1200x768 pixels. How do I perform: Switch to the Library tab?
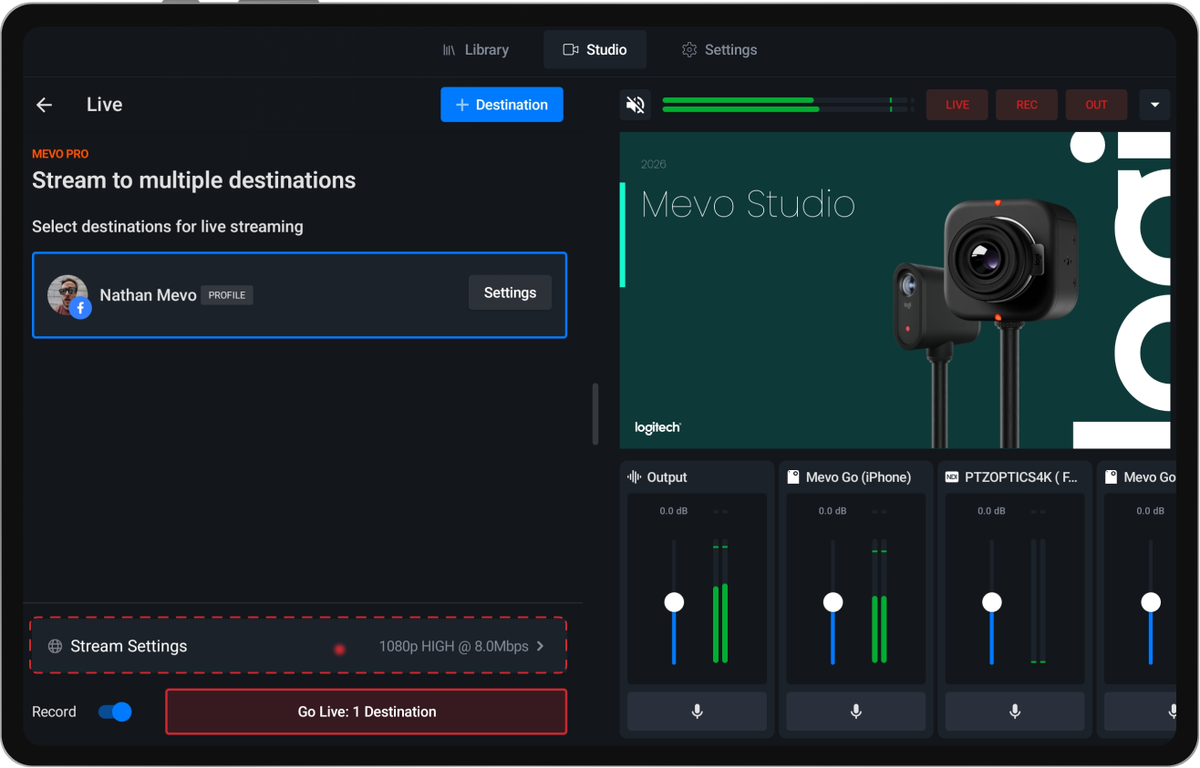click(x=476, y=49)
